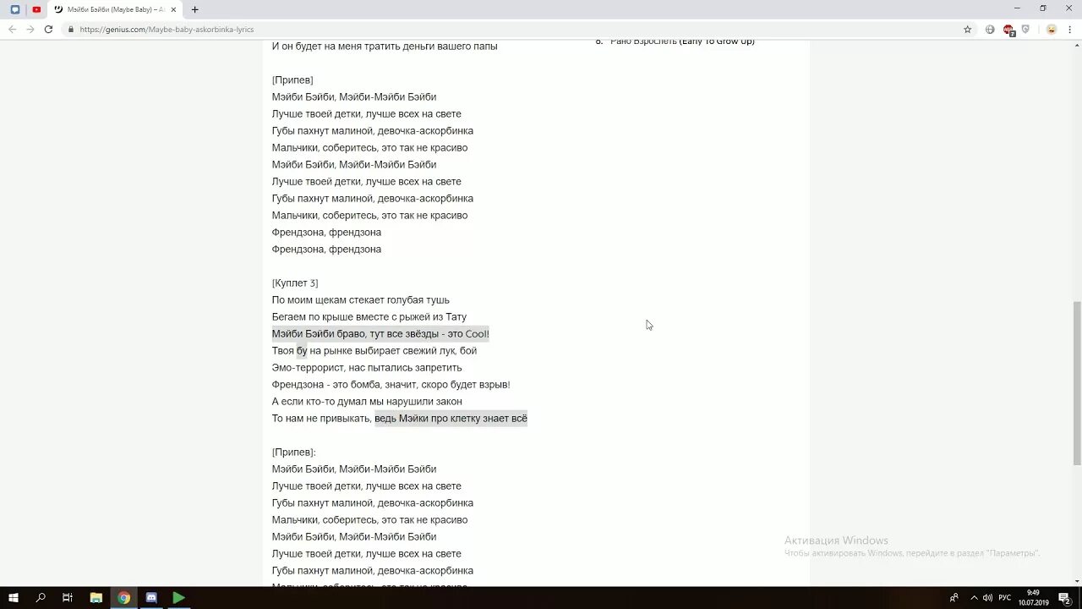Screen dimensions: 1082x609
Task: Select Google Chrome in the taskbar
Action: (x=123, y=597)
